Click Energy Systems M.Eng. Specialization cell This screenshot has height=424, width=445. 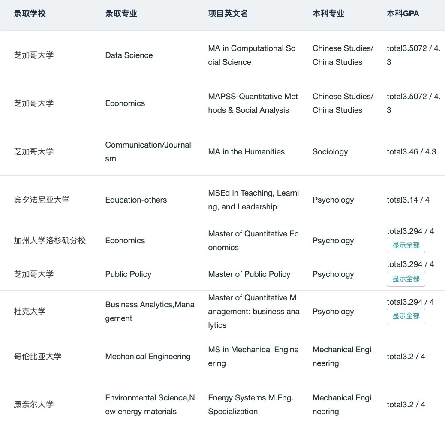pyautogui.click(x=251, y=404)
